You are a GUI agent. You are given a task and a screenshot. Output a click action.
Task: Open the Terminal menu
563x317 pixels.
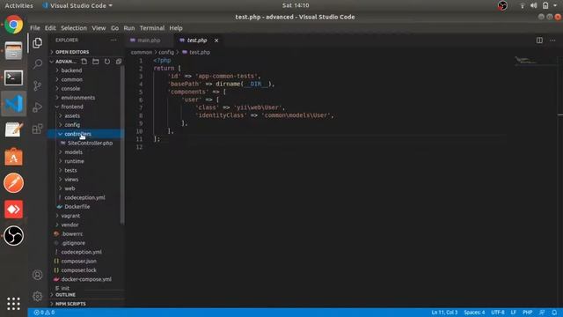pos(152,28)
